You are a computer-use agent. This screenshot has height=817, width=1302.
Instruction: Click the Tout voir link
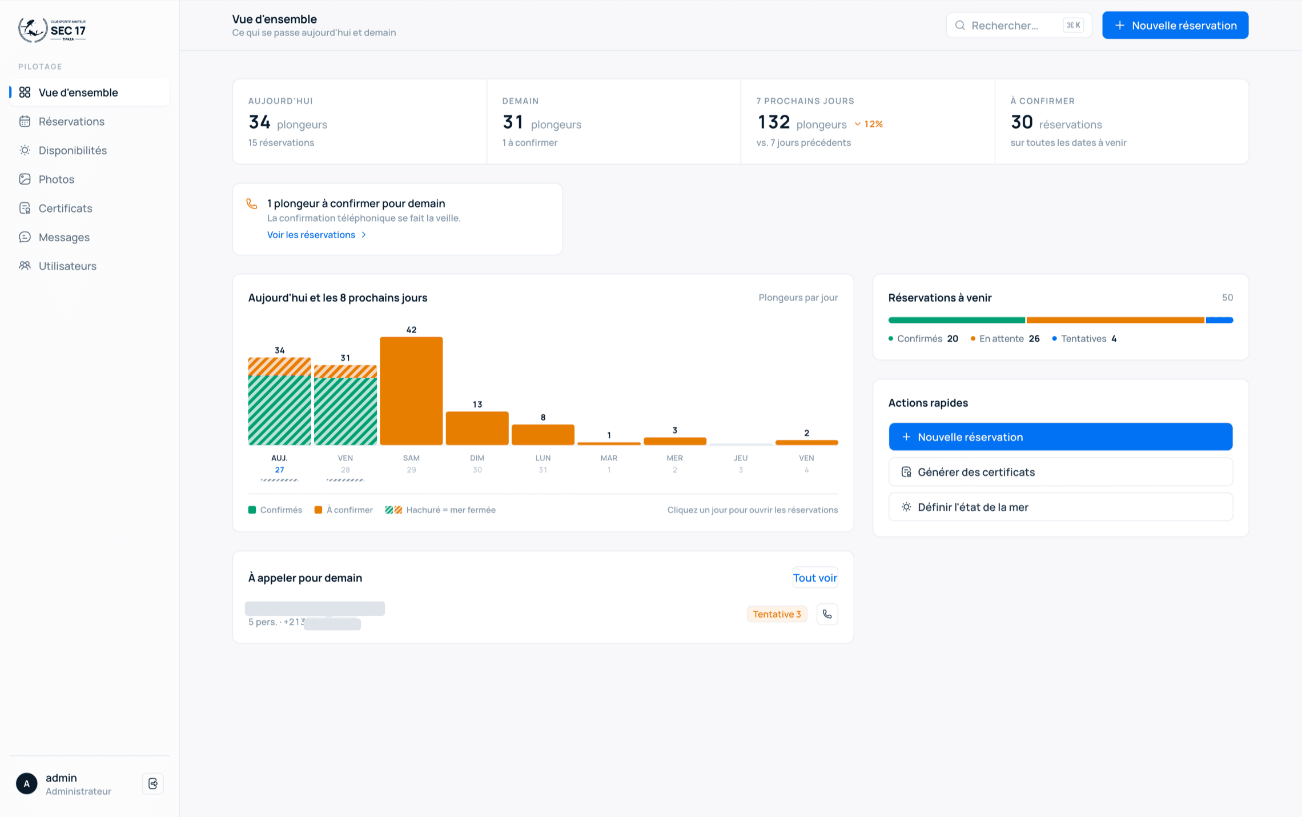(815, 578)
